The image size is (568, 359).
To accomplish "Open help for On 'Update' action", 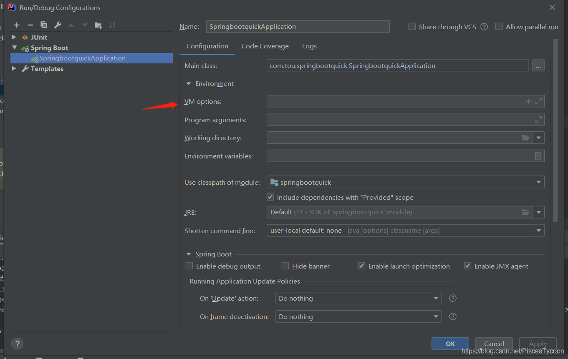I will click(x=452, y=298).
